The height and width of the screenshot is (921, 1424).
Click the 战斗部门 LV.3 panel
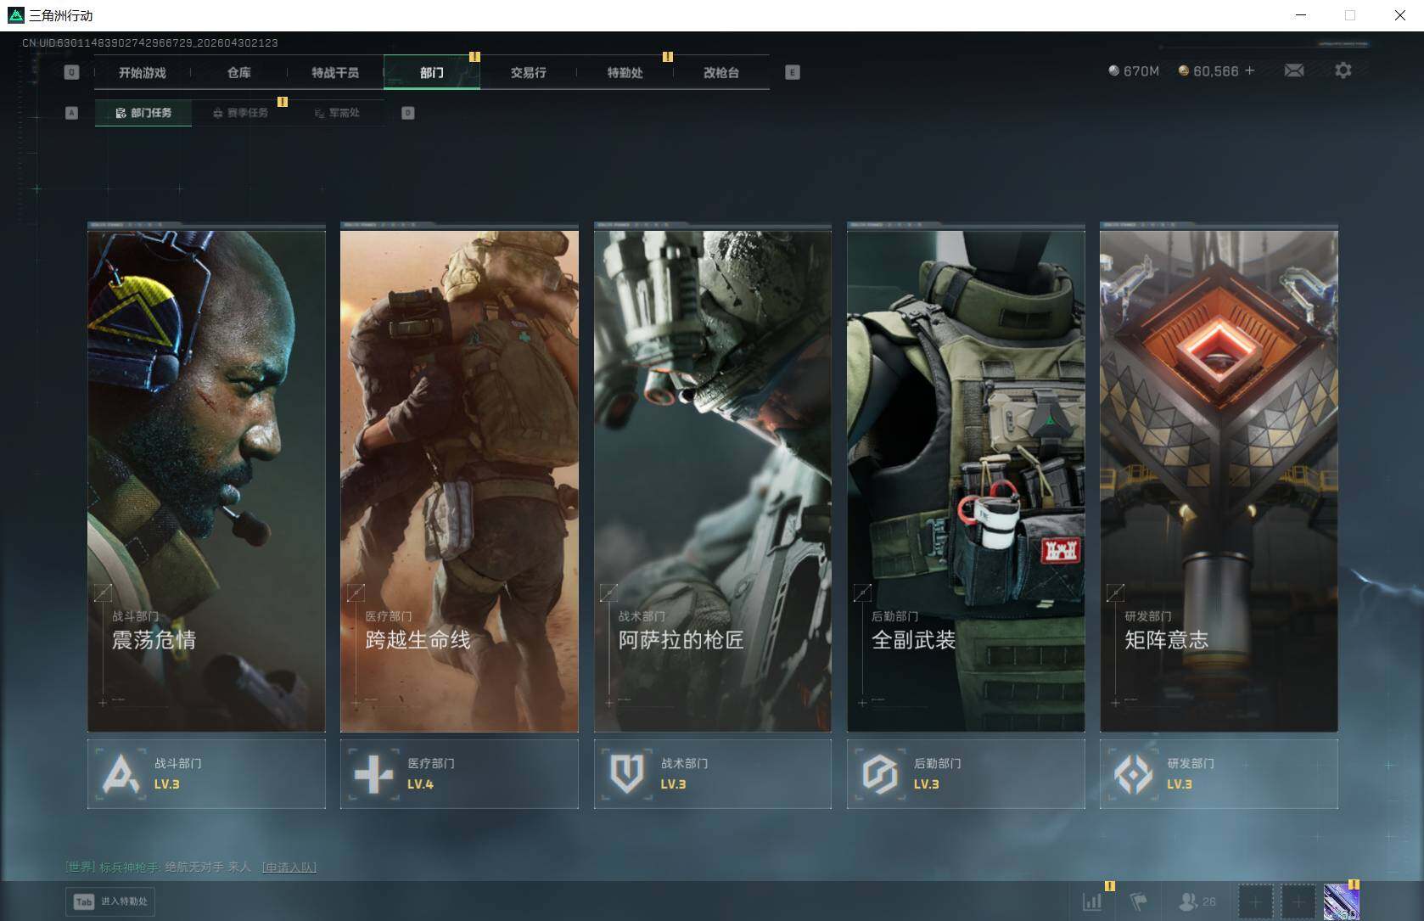coord(206,773)
